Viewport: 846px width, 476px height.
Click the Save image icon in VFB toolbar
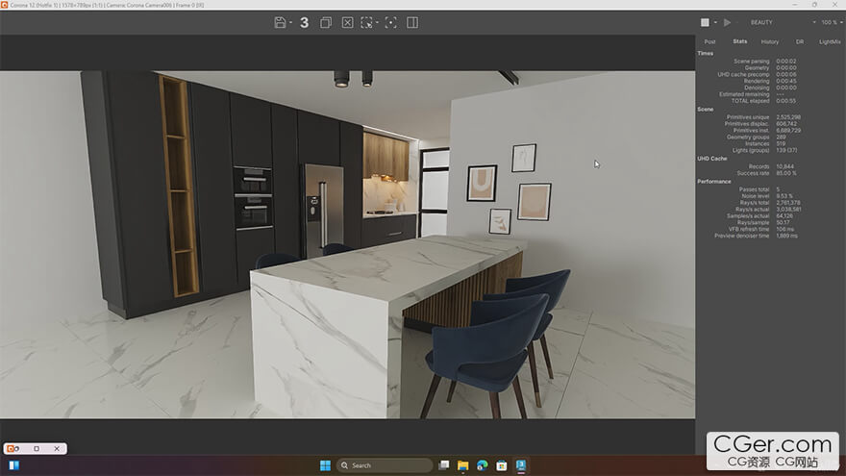(280, 23)
